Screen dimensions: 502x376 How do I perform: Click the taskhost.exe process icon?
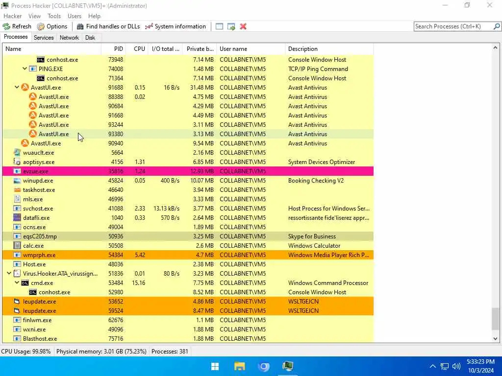[17, 189]
